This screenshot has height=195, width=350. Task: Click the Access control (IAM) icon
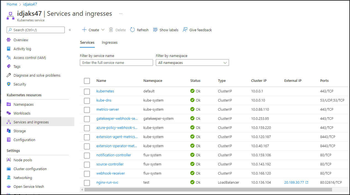click(9, 58)
